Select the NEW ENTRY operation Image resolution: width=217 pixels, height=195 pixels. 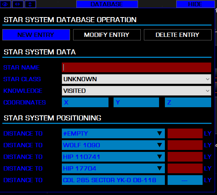coord(36,35)
